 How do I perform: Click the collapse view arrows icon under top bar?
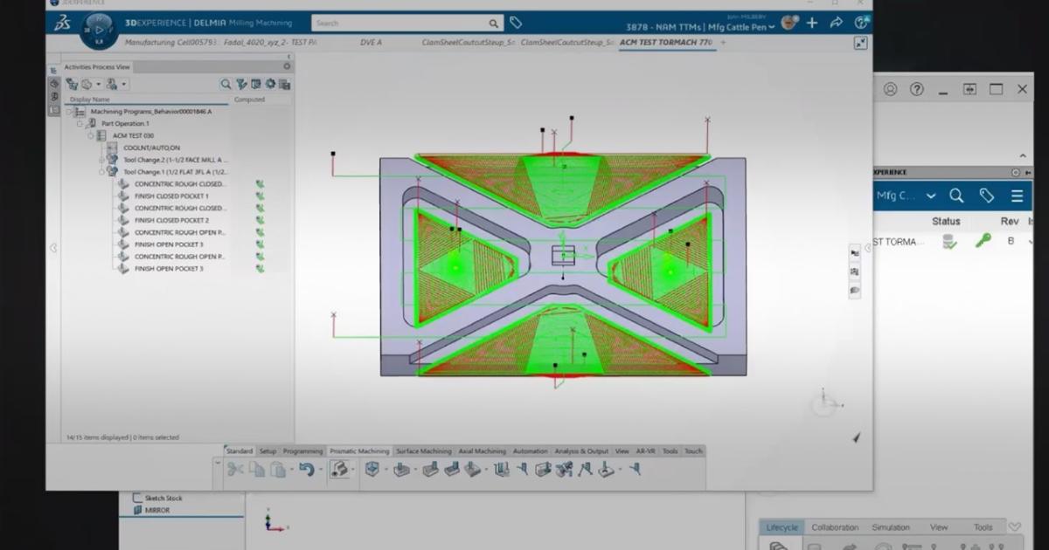(860, 43)
